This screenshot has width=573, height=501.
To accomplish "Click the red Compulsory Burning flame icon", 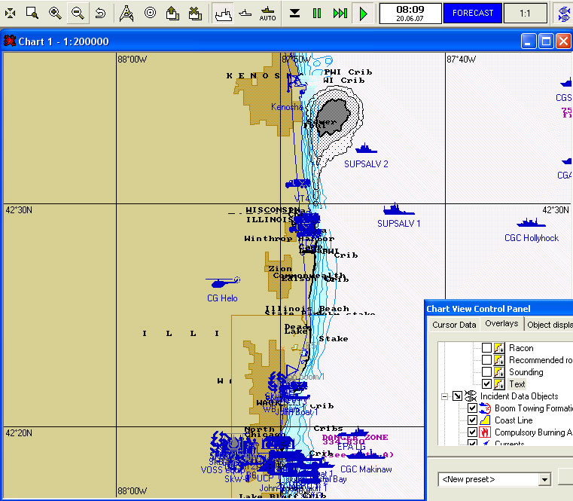I will (485, 432).
